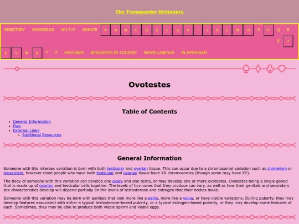Select letter A in the index

pyautogui.click(x=115, y=30)
